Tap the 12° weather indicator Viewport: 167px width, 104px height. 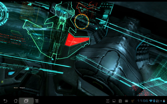click(133, 101)
